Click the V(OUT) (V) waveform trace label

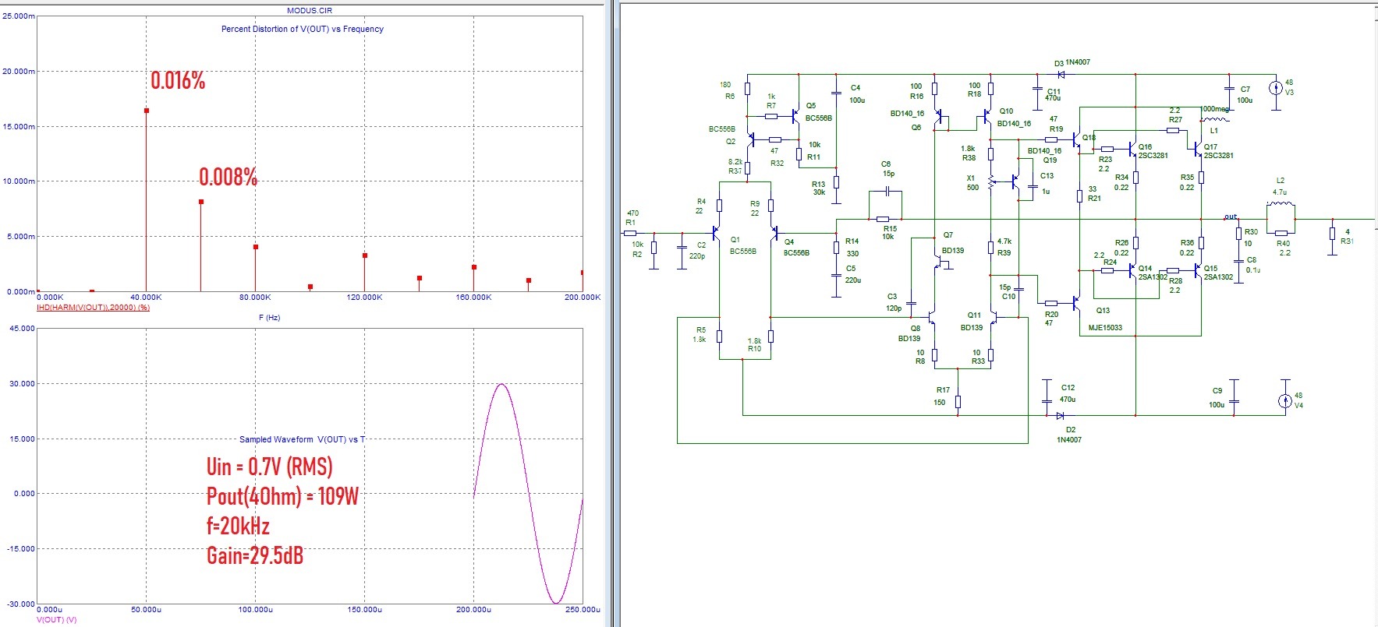(57, 620)
